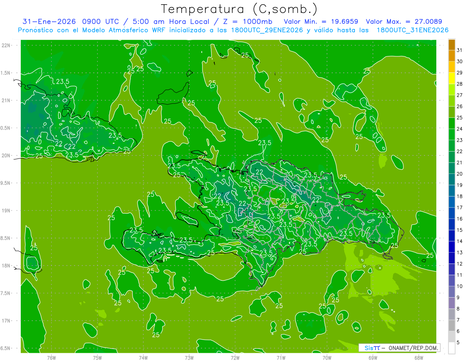
Task: Click colorbar label '15'
Action: 460,230
